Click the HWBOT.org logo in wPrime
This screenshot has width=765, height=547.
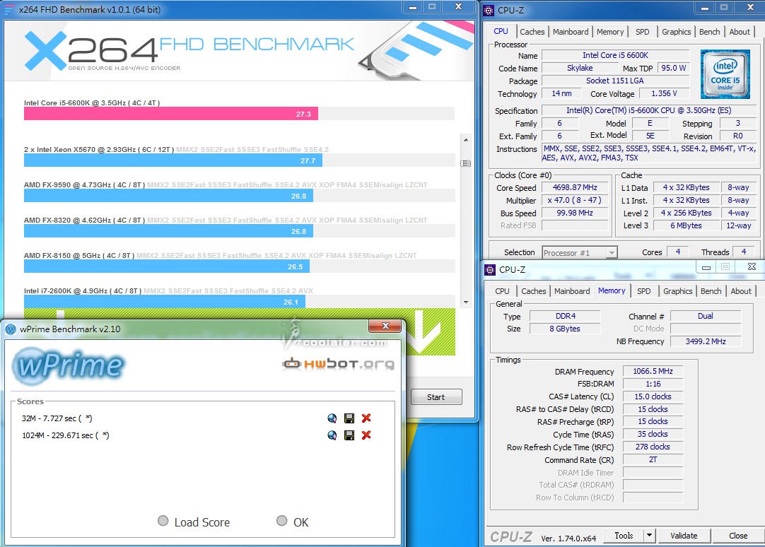click(339, 364)
